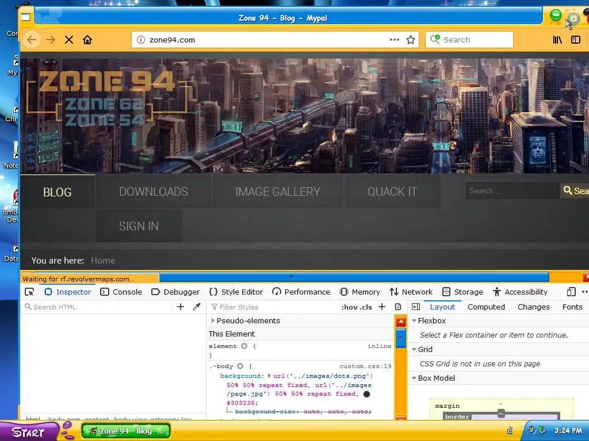Image resolution: width=589 pixels, height=441 pixels.
Task: Collapse the Grid section
Action: [414, 349]
